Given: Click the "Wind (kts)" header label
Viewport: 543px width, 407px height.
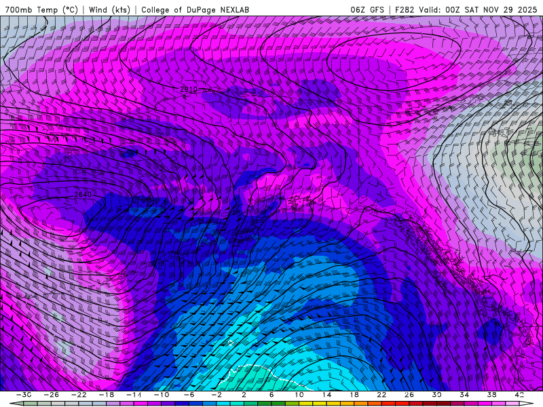Looking at the screenshot, I should 109,9.
